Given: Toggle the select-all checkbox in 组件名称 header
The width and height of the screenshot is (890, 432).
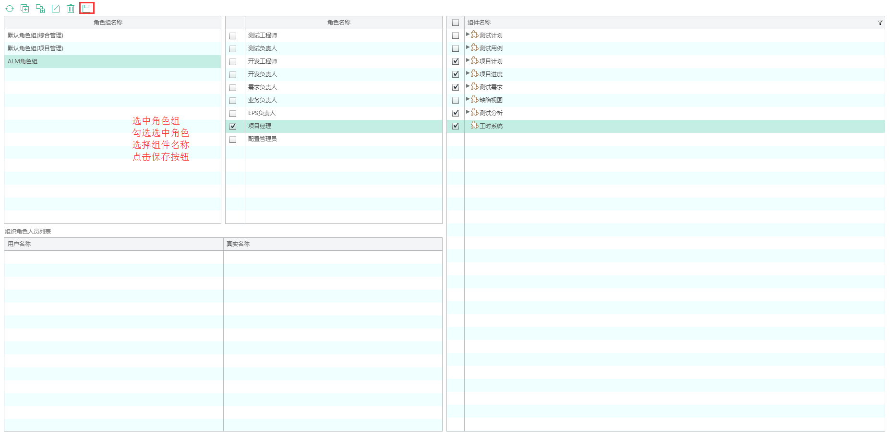Looking at the screenshot, I should (456, 23).
